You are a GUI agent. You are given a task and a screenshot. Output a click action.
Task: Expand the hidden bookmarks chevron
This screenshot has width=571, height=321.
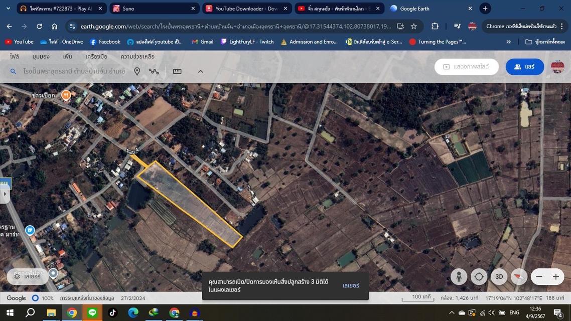(508, 42)
